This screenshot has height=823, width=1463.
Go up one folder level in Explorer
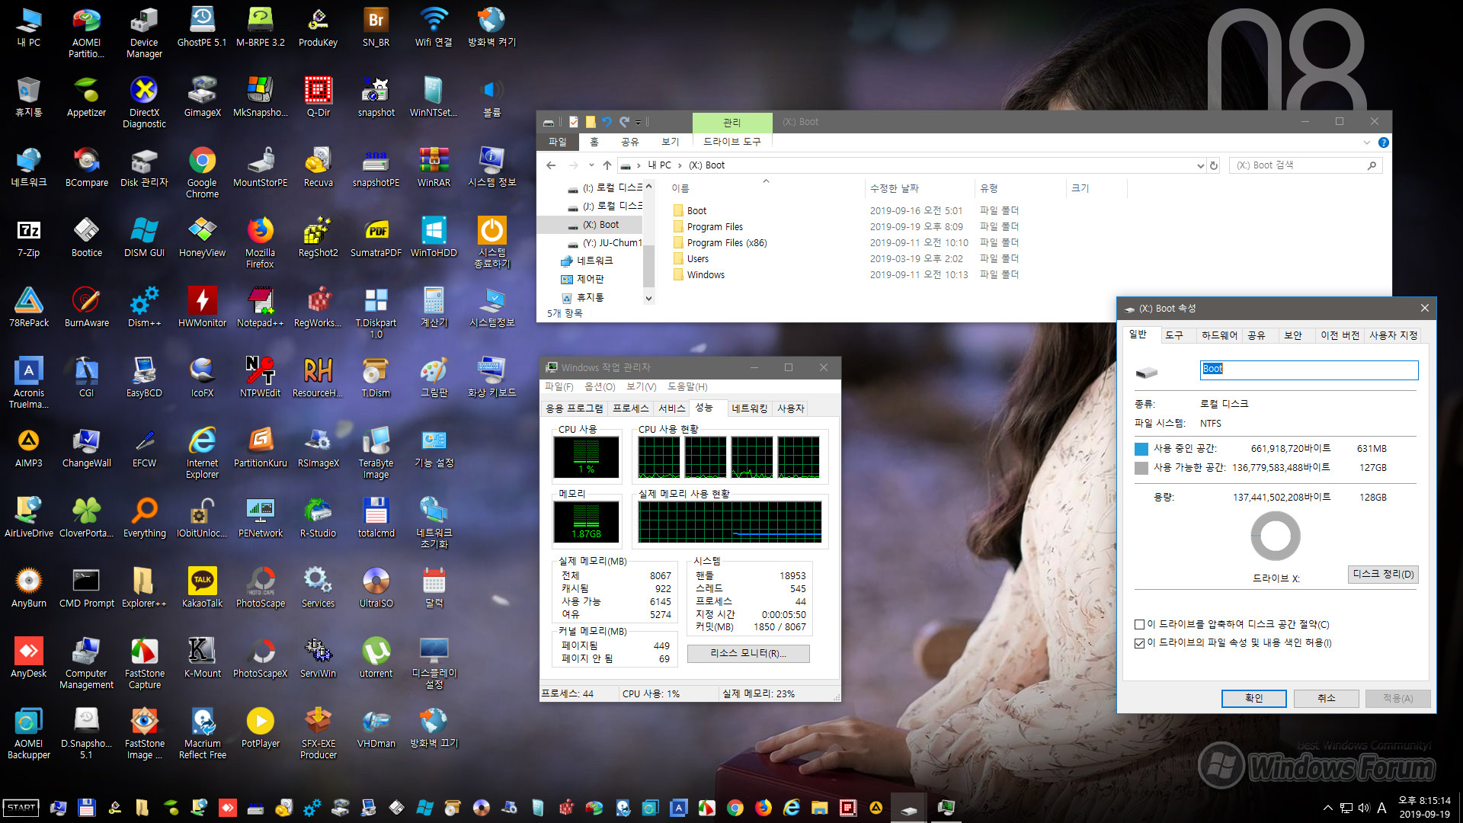pyautogui.click(x=607, y=165)
